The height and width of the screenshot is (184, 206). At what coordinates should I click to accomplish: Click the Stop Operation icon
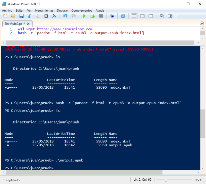click(x=100, y=16)
